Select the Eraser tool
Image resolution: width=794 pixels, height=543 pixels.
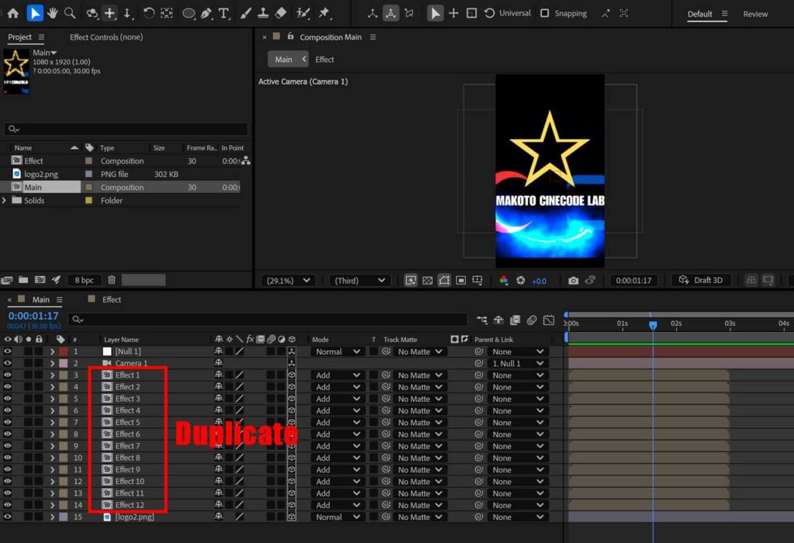(281, 13)
